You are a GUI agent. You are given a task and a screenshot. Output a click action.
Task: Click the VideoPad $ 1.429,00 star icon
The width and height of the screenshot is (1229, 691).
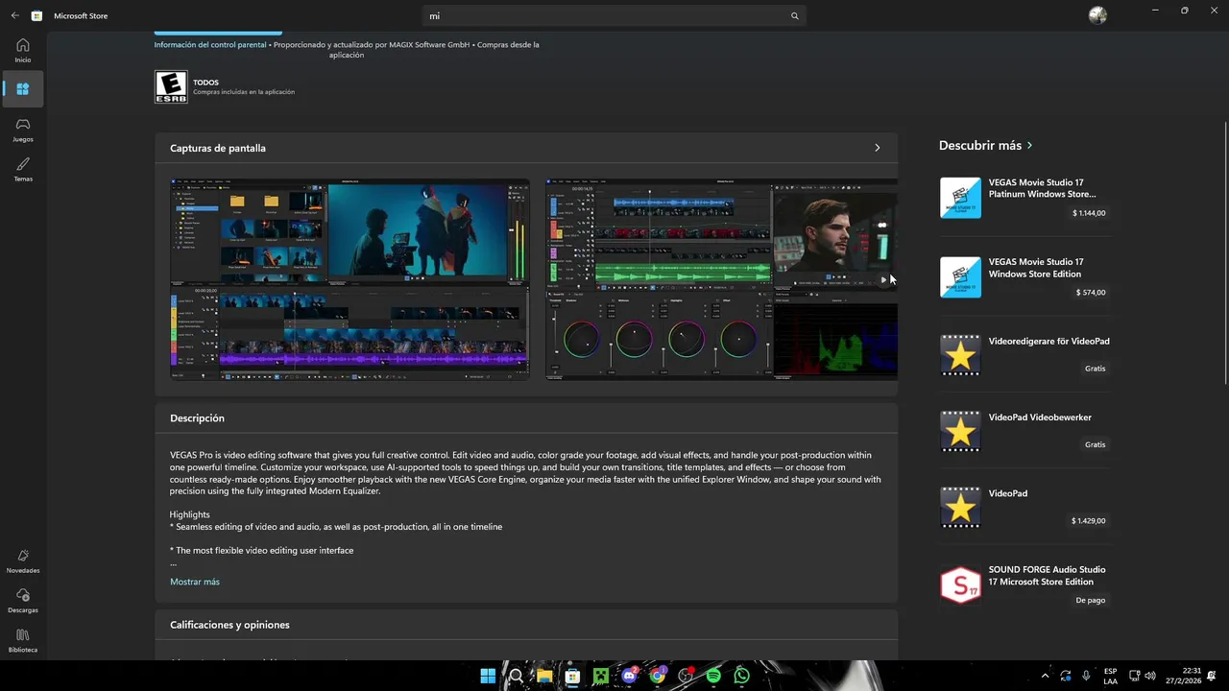pos(960,508)
